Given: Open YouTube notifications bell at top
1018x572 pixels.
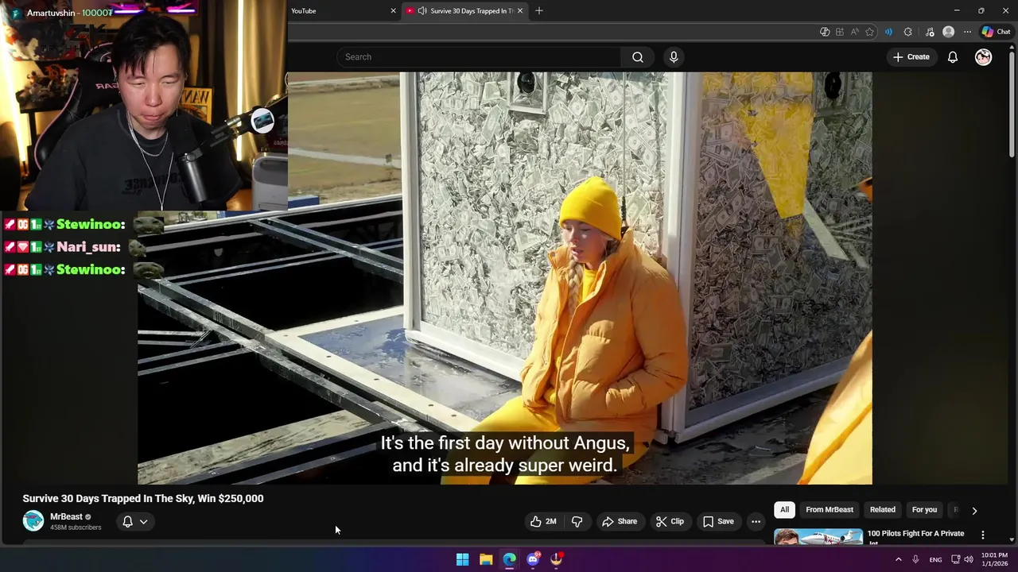Looking at the screenshot, I should (x=952, y=57).
